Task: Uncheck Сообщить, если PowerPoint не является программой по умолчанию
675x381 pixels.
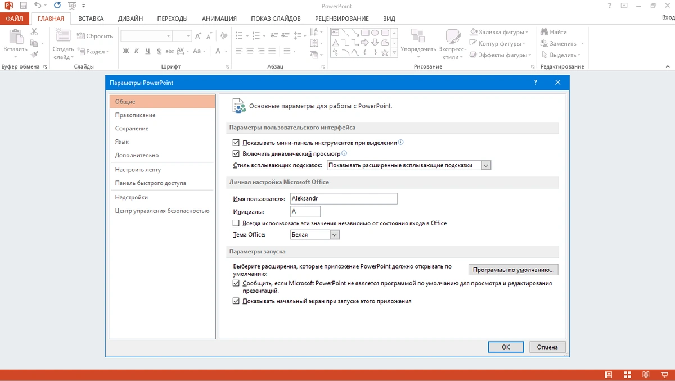Action: [236, 283]
